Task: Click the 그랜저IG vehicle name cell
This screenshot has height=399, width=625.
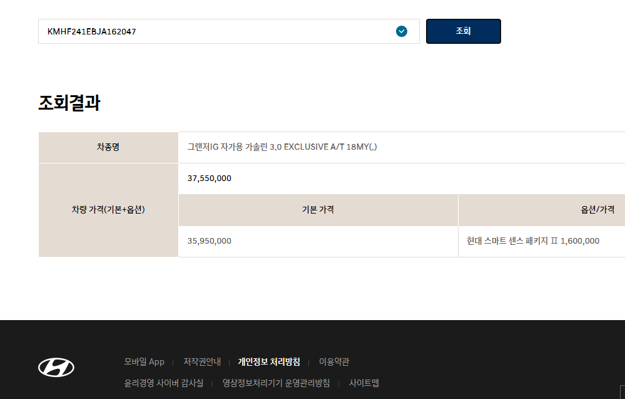Action: (402, 147)
